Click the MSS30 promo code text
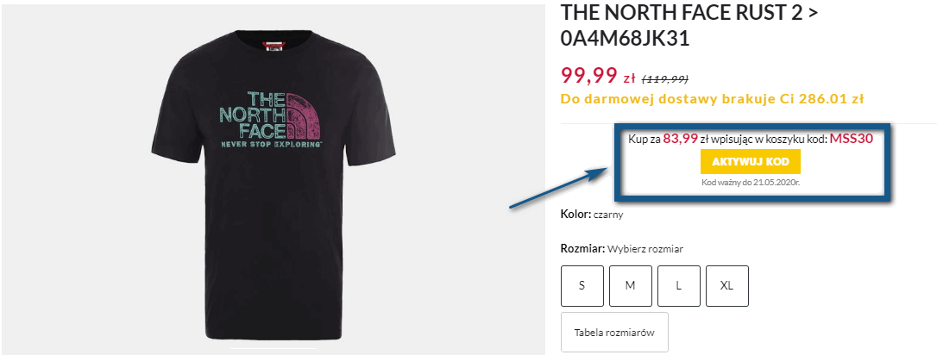 (852, 139)
